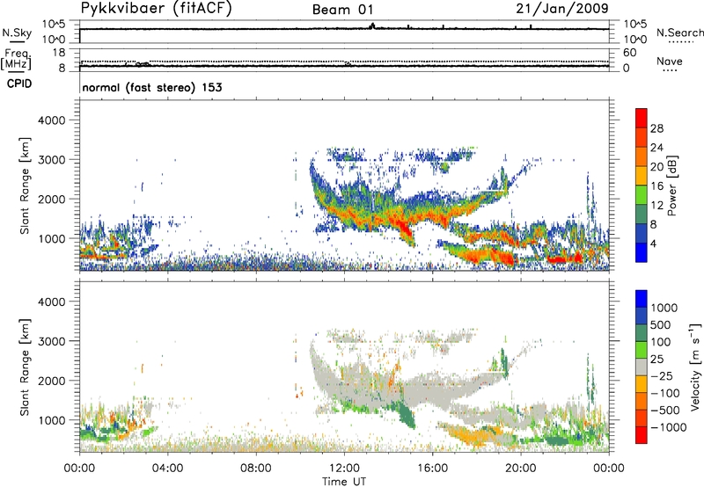This screenshot has height=487, width=704.
Task: Click the yellow 16-20 dB power swatch
Action: click(x=642, y=176)
